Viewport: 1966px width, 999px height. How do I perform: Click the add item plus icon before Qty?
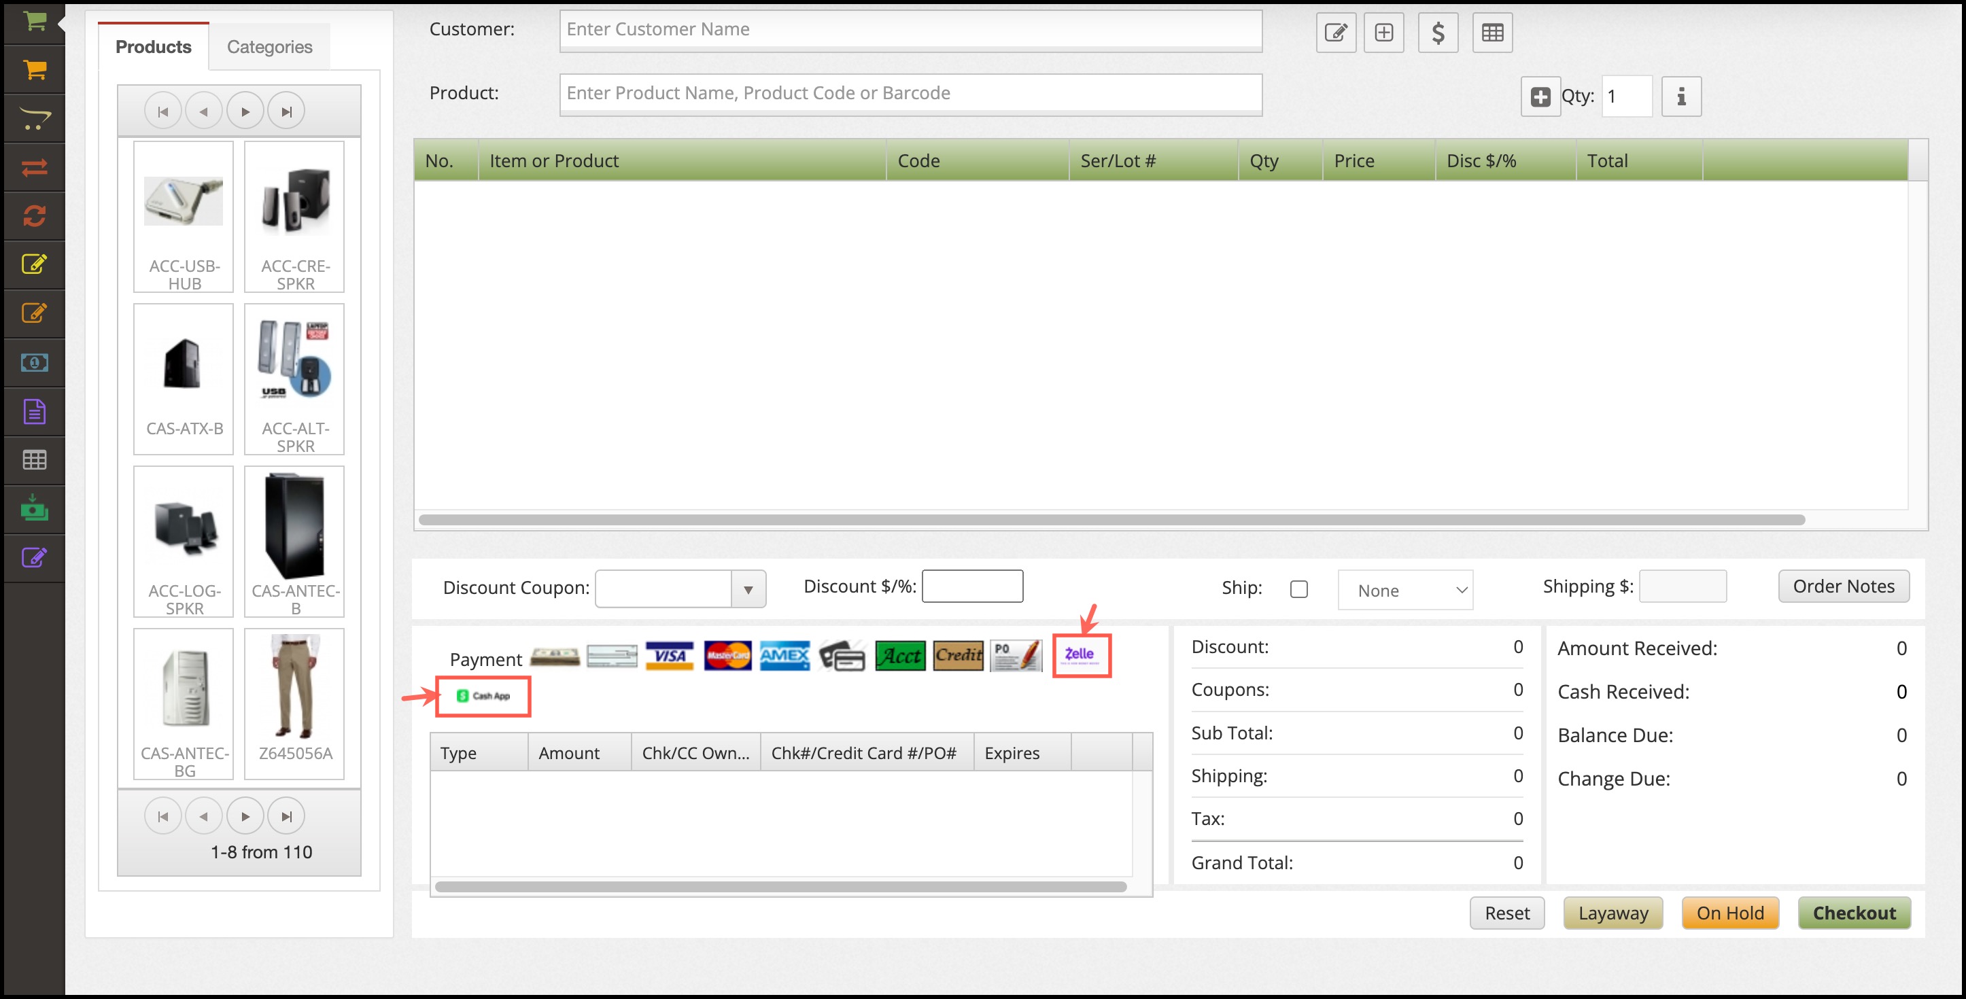point(1540,97)
